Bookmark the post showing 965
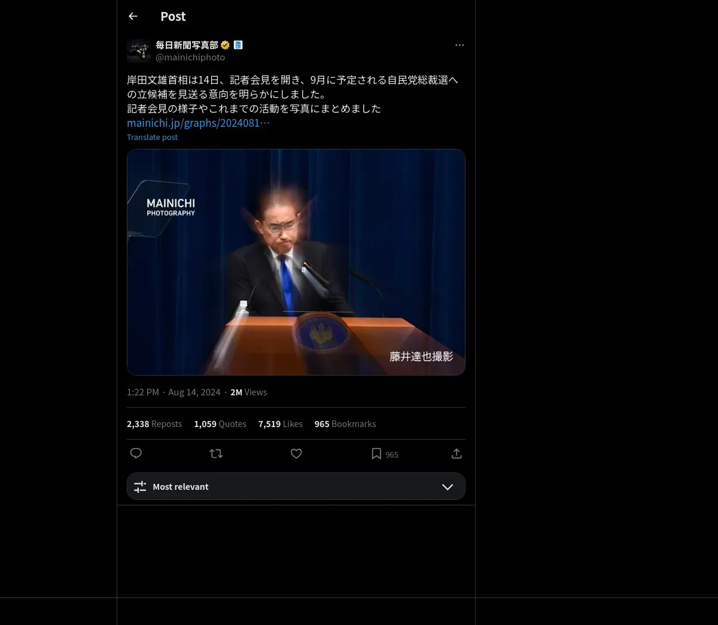The image size is (718, 625). click(384, 454)
